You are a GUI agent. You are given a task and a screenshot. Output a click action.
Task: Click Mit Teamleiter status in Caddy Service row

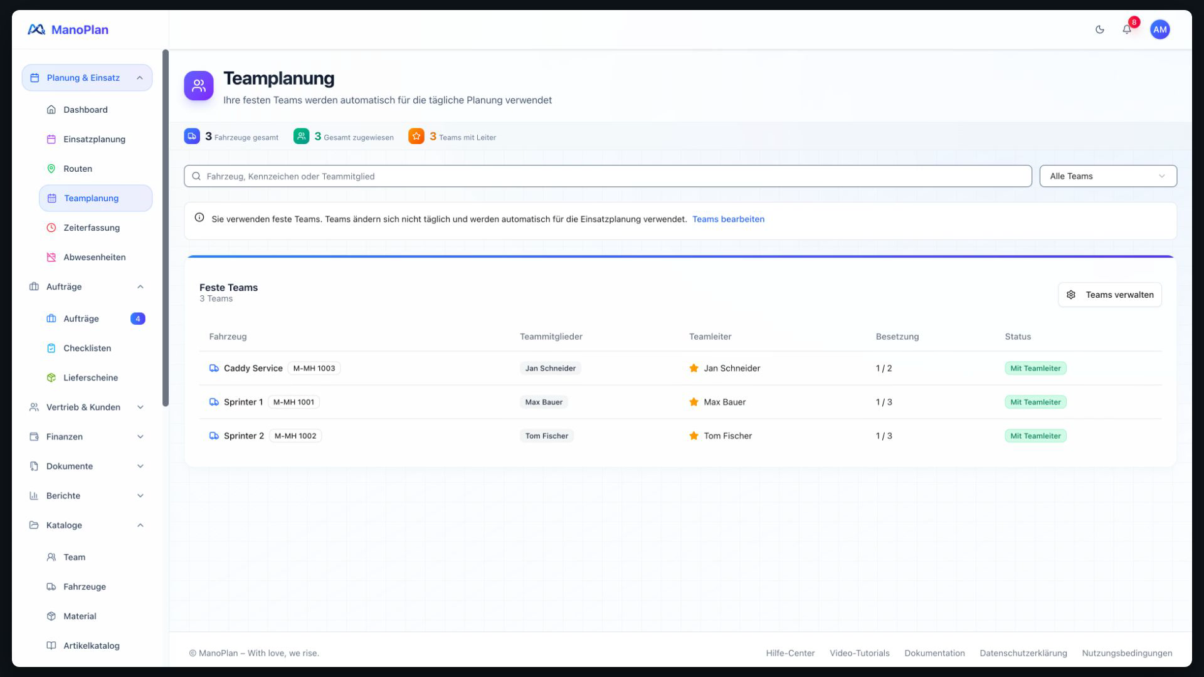[x=1035, y=368]
